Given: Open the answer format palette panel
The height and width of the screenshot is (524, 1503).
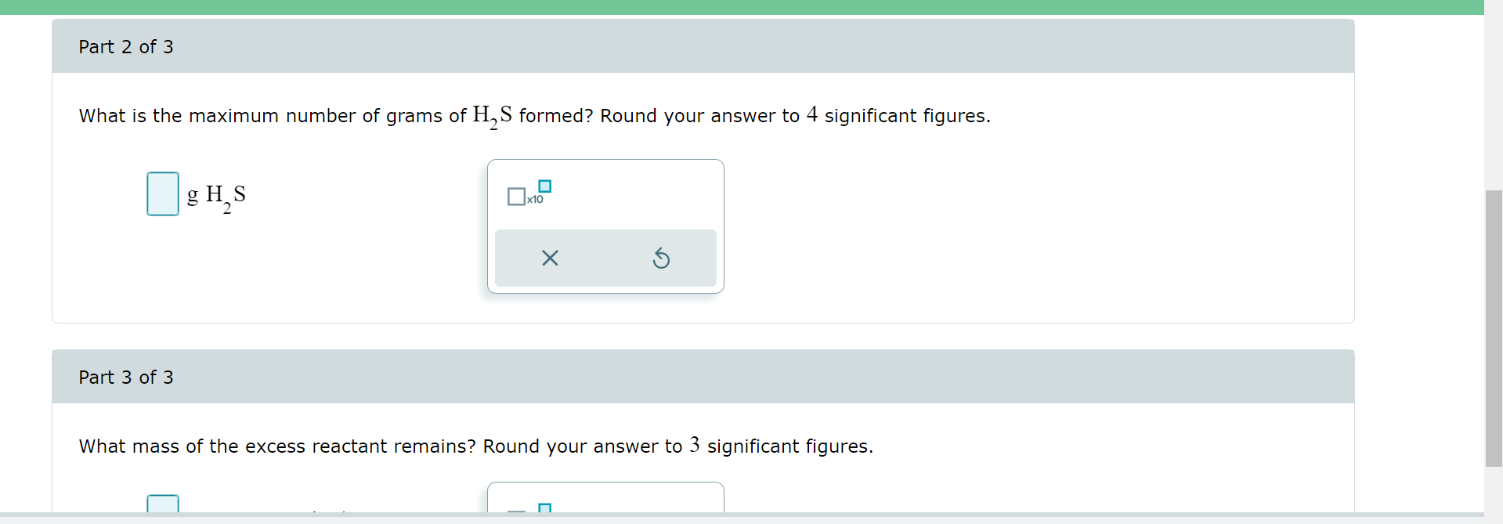Looking at the screenshot, I should point(605,226).
